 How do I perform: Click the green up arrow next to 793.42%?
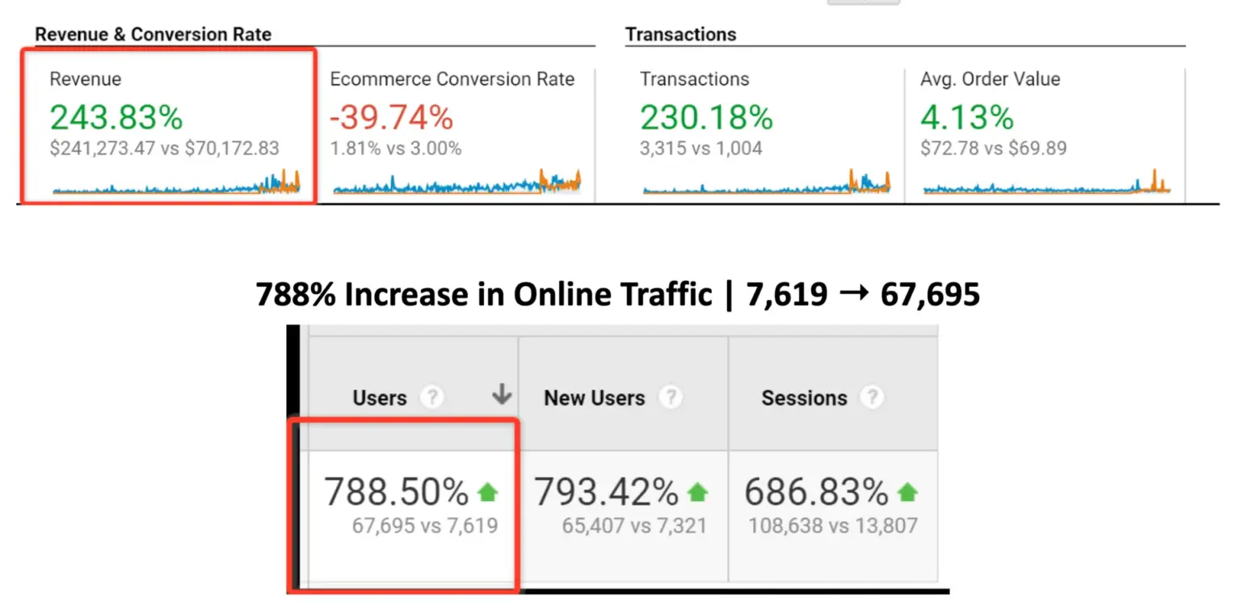pyautogui.click(x=697, y=491)
